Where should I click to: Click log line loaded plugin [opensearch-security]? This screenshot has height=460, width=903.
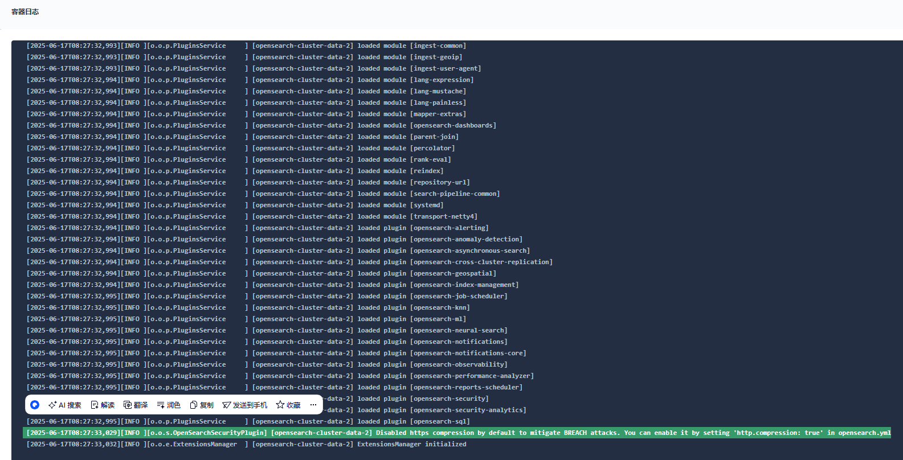coord(407,399)
